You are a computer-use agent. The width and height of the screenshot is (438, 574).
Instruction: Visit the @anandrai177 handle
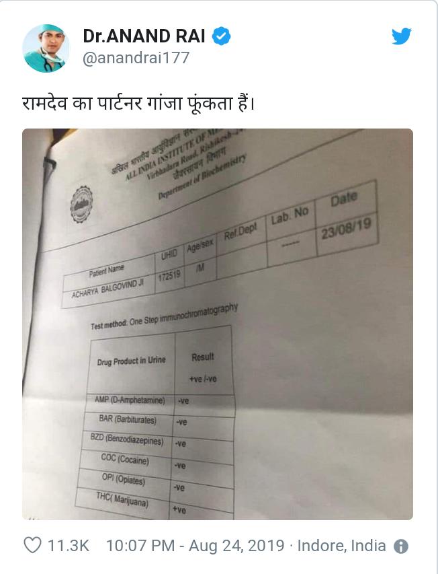click(136, 57)
